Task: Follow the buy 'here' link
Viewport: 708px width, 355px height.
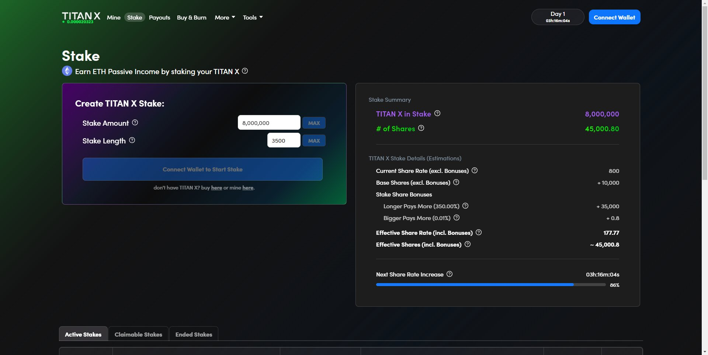Action: tap(216, 188)
